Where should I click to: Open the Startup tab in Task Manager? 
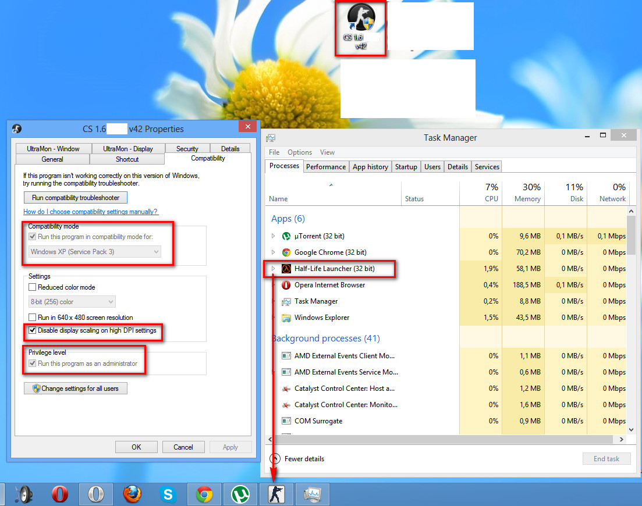(406, 166)
